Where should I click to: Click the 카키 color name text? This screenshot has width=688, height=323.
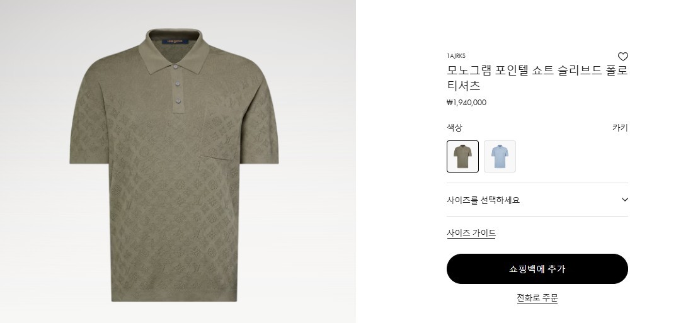620,128
